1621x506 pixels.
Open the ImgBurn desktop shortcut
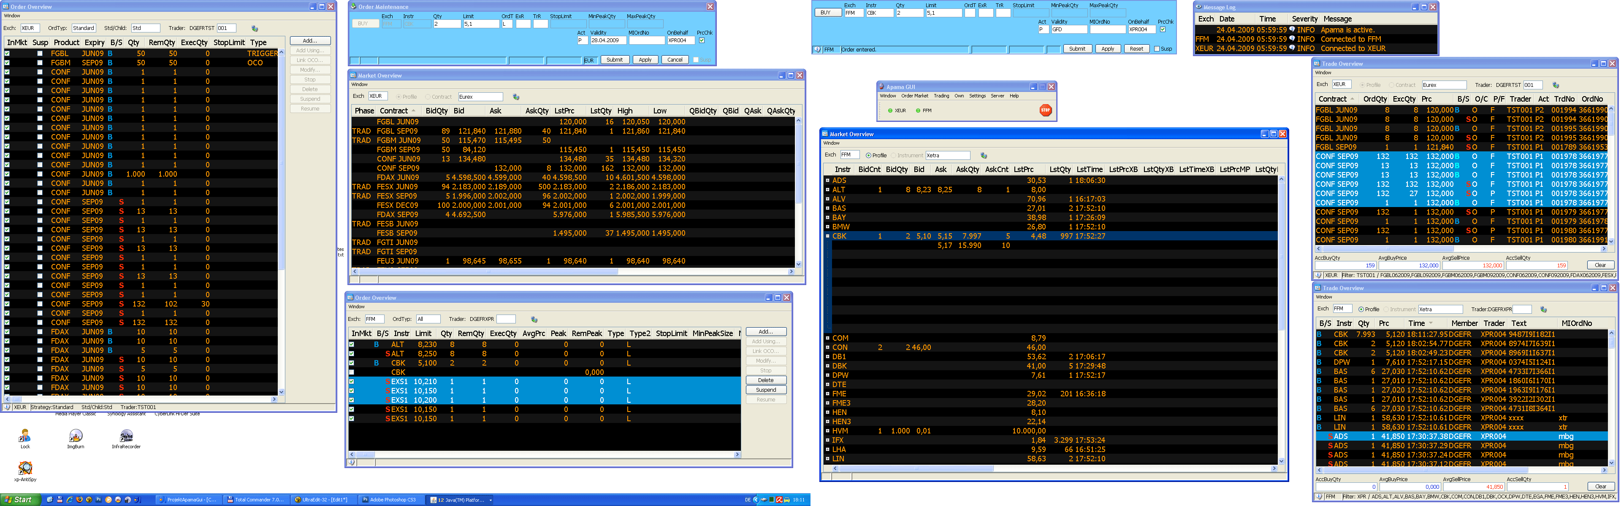[76, 436]
